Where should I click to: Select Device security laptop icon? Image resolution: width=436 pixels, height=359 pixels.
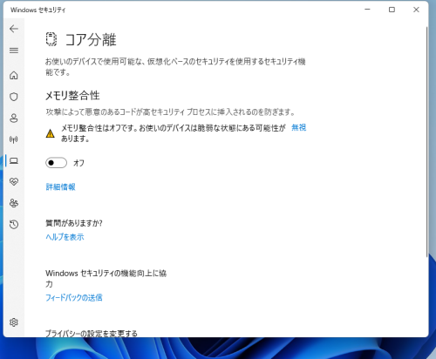click(x=14, y=160)
